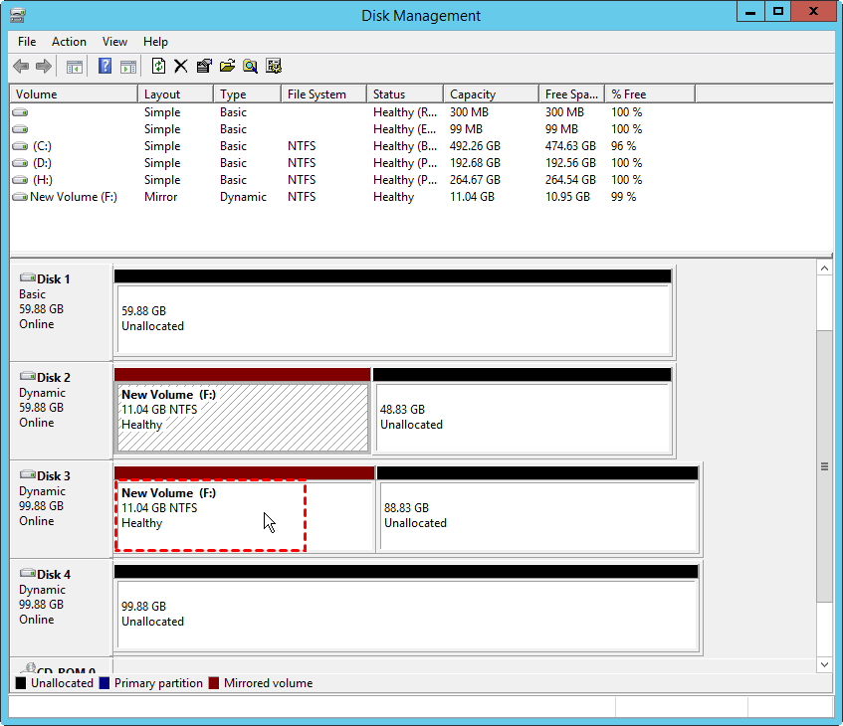The height and width of the screenshot is (726, 843).
Task: Select the (H:) volume name in list
Action: pyautogui.click(x=43, y=180)
